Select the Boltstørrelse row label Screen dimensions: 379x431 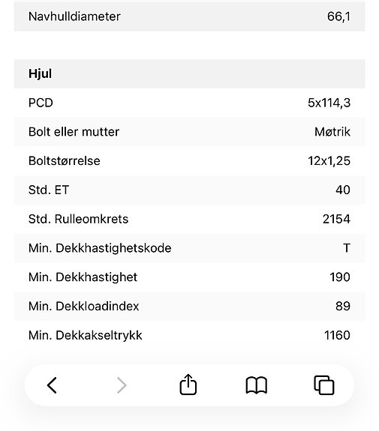[x=65, y=161]
